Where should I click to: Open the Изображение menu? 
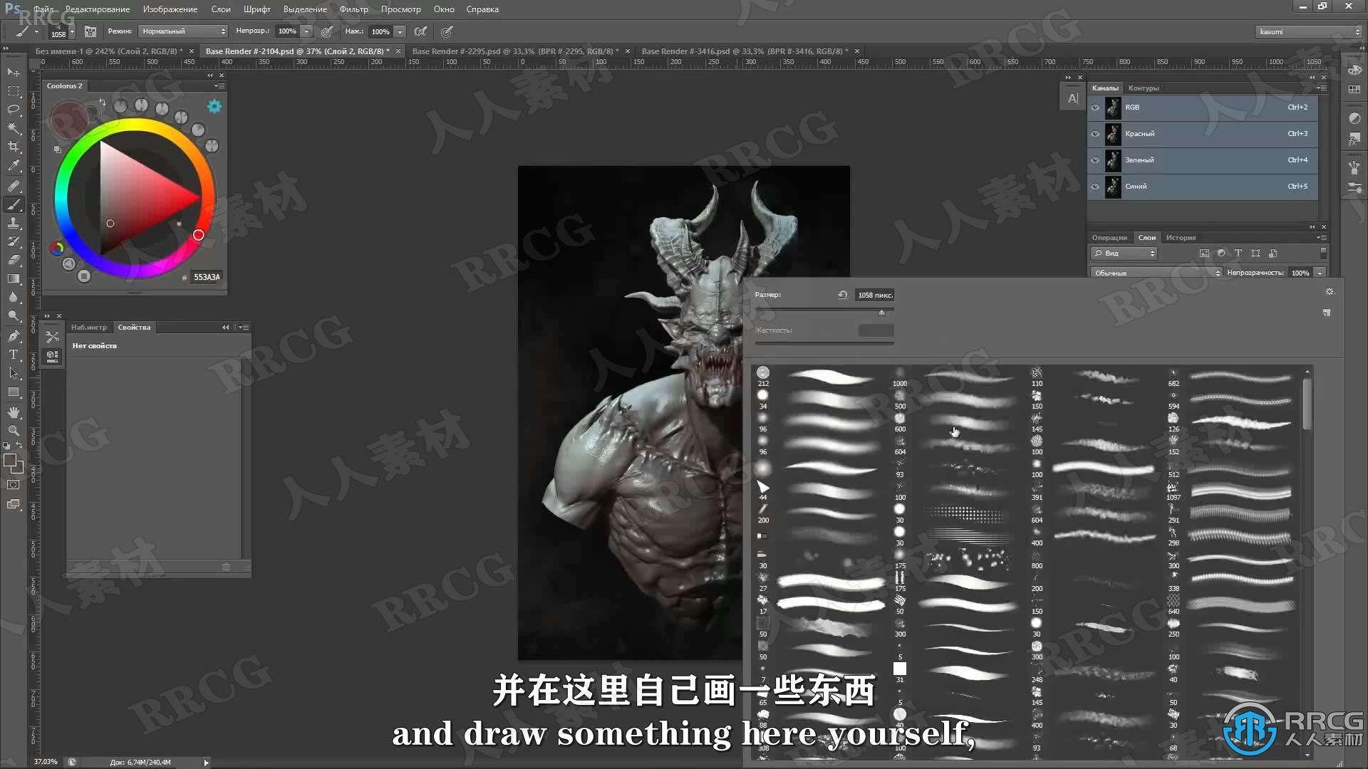(x=170, y=9)
